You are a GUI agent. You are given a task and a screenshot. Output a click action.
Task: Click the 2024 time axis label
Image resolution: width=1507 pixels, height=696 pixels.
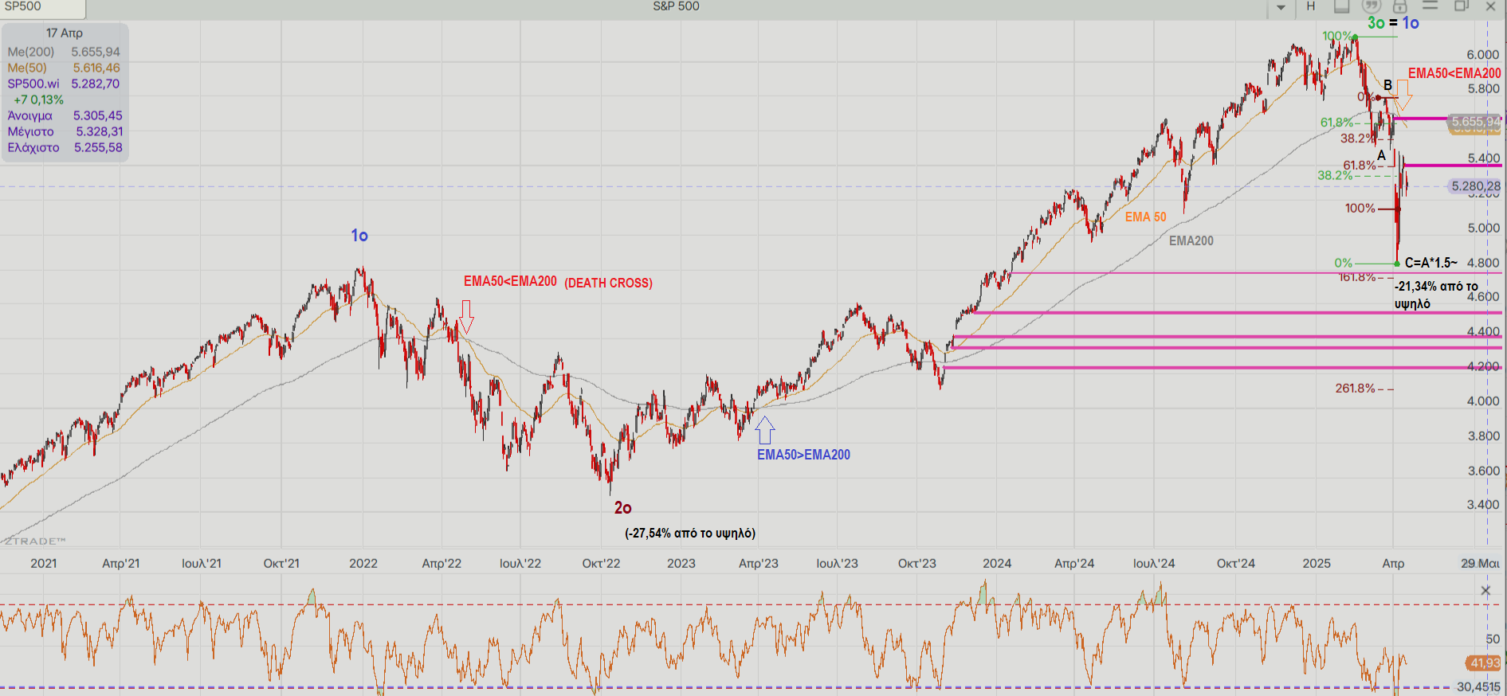[x=997, y=563]
